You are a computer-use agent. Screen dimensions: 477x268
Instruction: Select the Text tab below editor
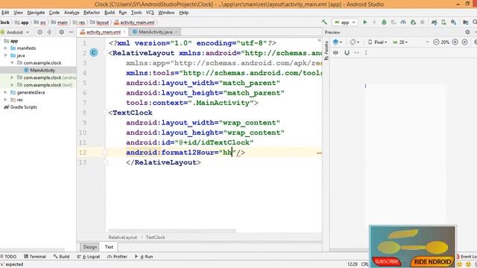pyautogui.click(x=109, y=246)
